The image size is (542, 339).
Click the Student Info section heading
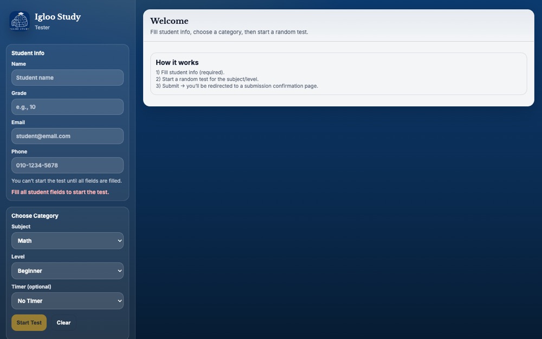pyautogui.click(x=28, y=53)
